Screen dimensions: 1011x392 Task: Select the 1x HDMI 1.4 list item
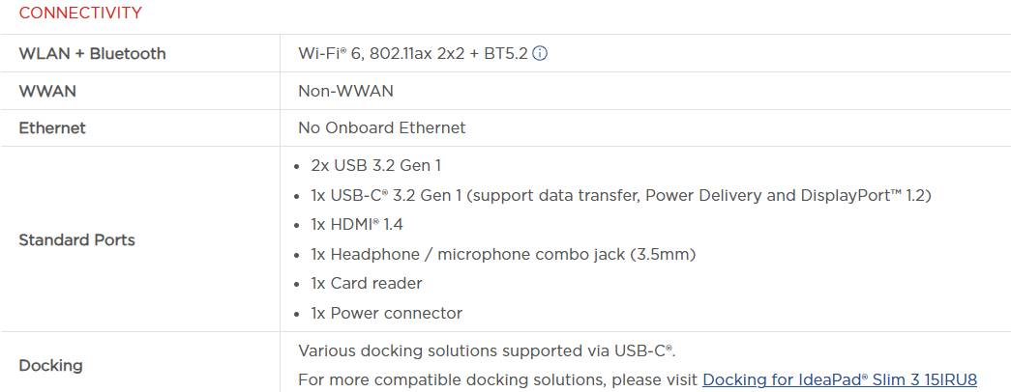point(357,225)
